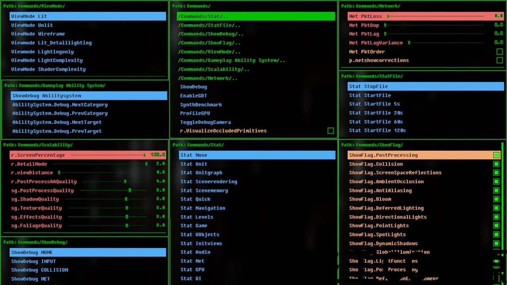Select ShowDebug COLLISION option
This screenshot has height=285, width=507.
coord(40,270)
